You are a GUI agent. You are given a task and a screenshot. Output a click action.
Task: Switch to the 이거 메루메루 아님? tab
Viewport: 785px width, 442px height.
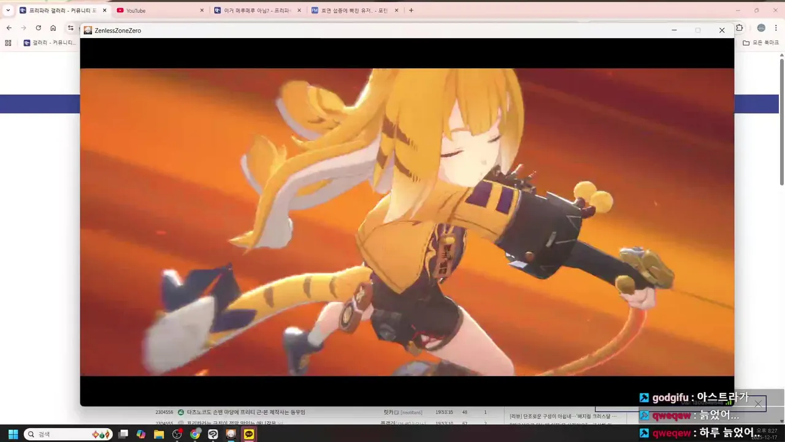256,10
